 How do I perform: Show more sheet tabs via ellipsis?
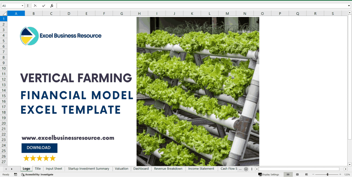(x=240, y=169)
